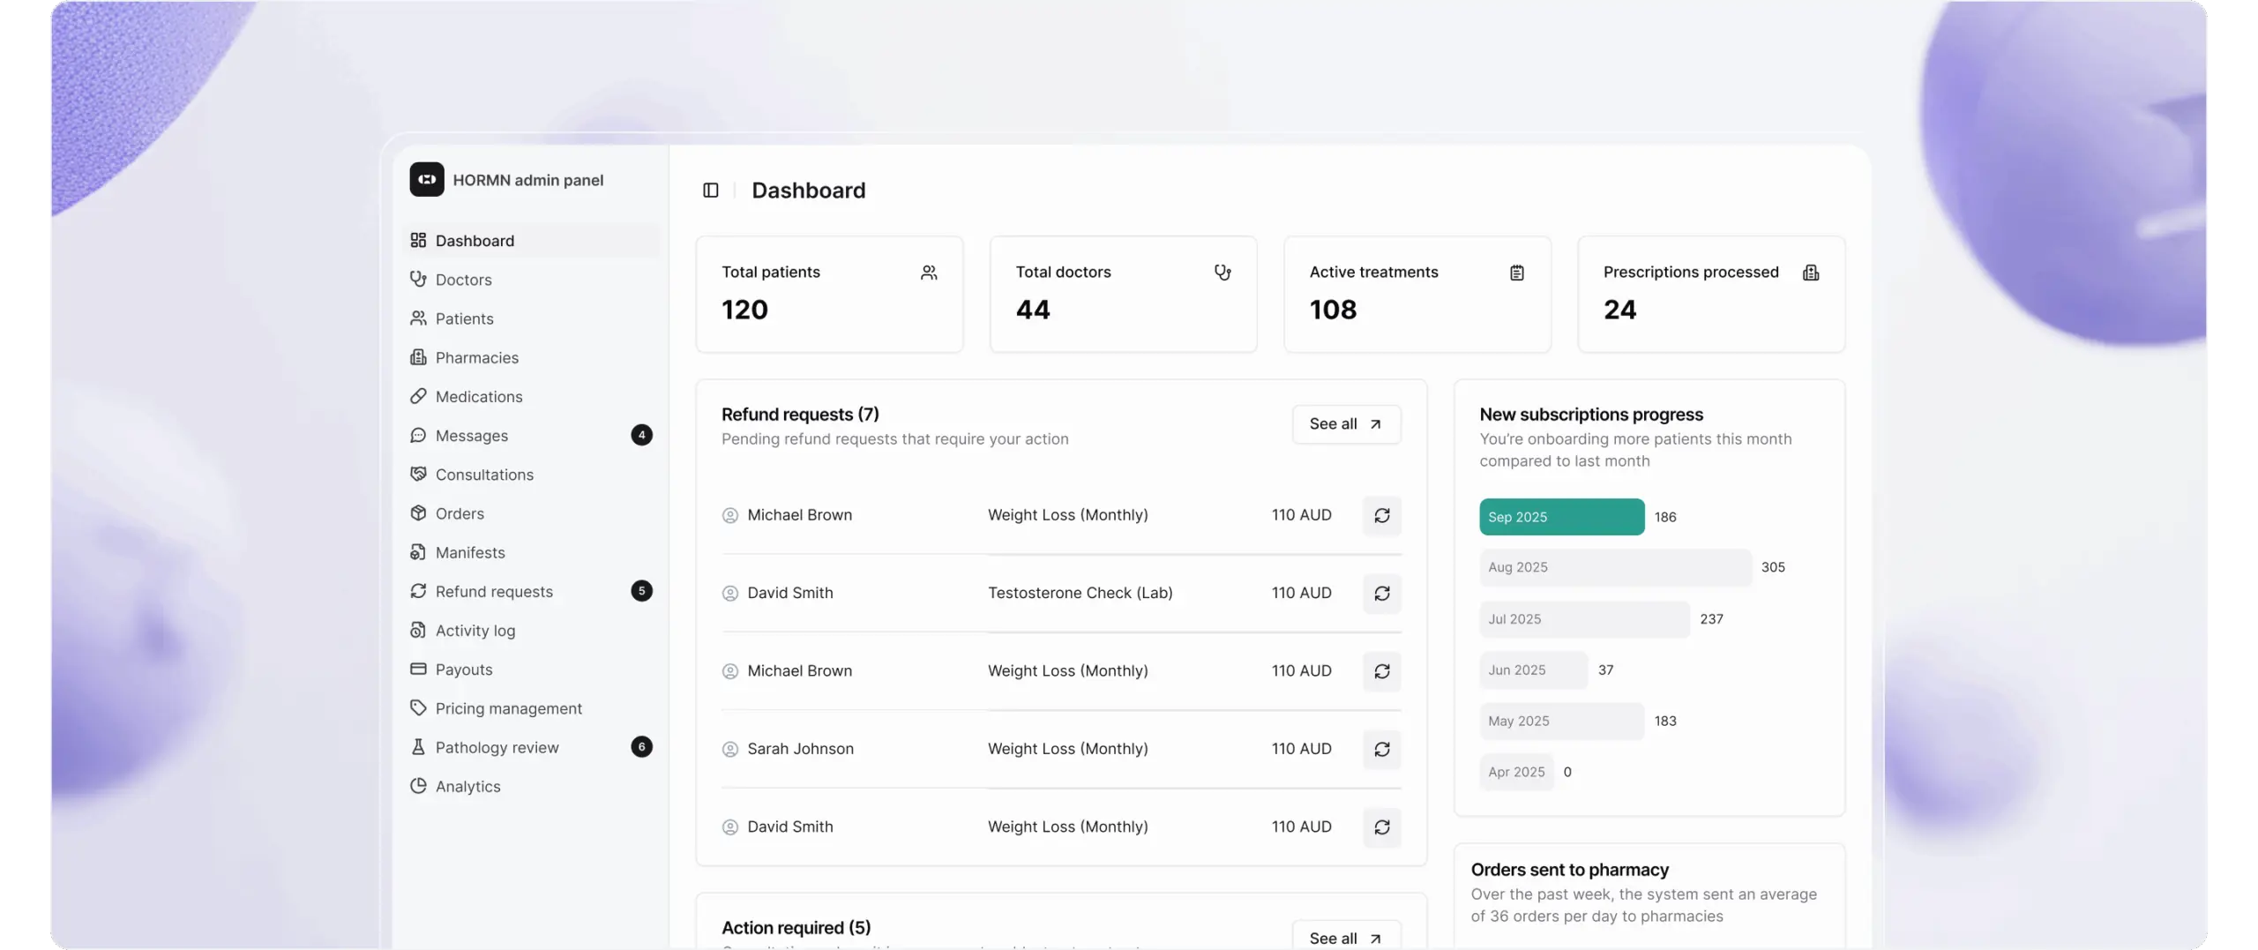Click Sarah Johnson's name
The height and width of the screenshot is (950, 2258).
point(800,749)
